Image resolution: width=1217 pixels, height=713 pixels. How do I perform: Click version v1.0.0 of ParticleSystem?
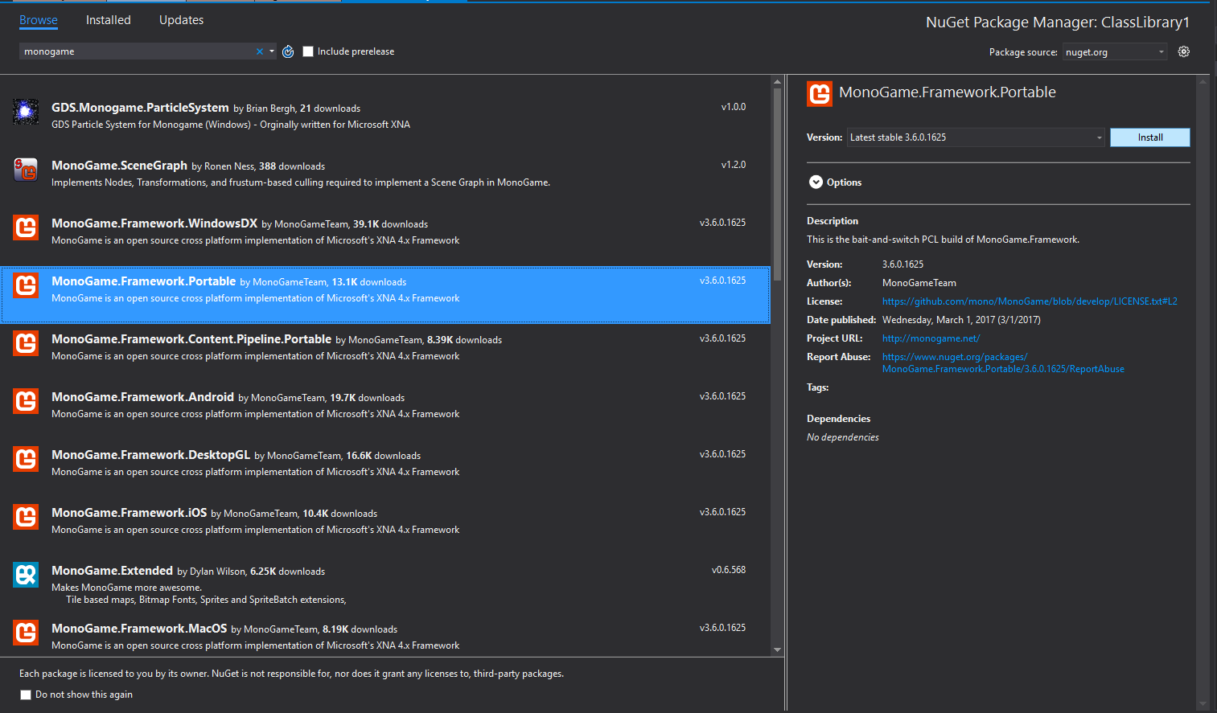click(734, 107)
